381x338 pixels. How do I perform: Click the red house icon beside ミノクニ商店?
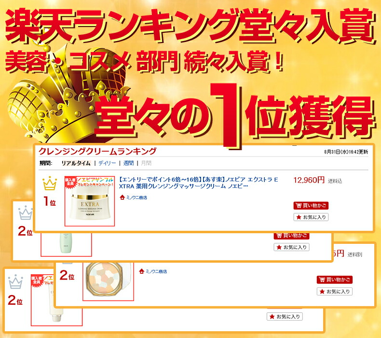point(122,197)
